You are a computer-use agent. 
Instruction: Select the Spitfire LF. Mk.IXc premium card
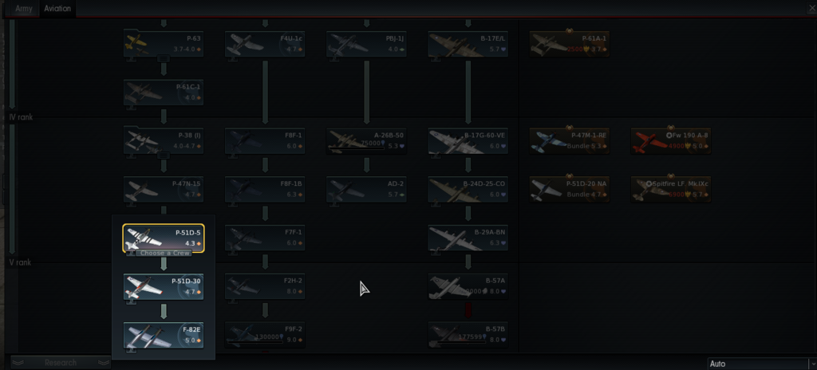[670, 189]
